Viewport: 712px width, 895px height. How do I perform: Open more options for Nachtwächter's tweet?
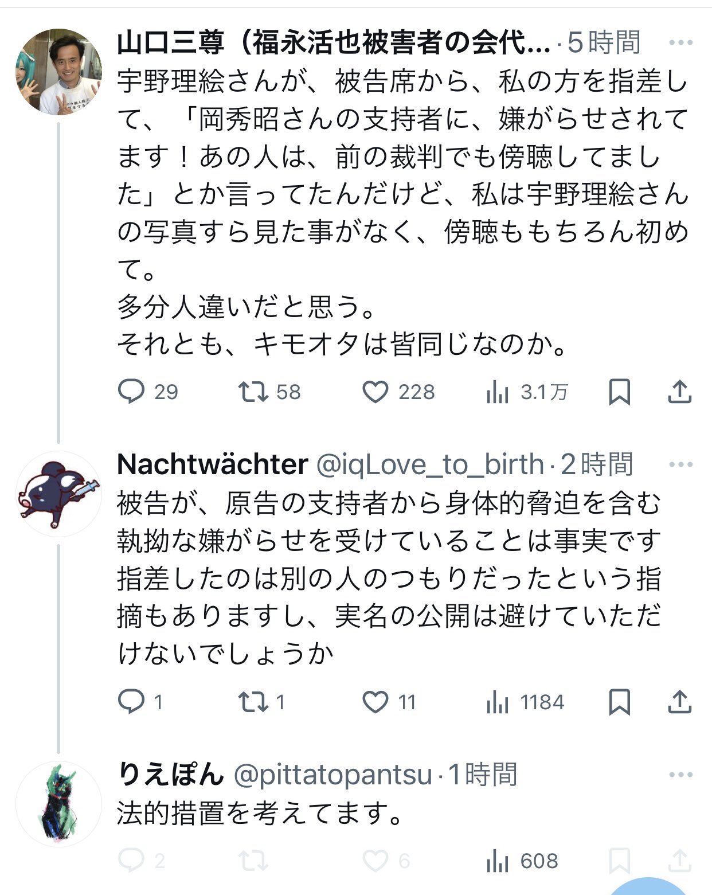(681, 464)
